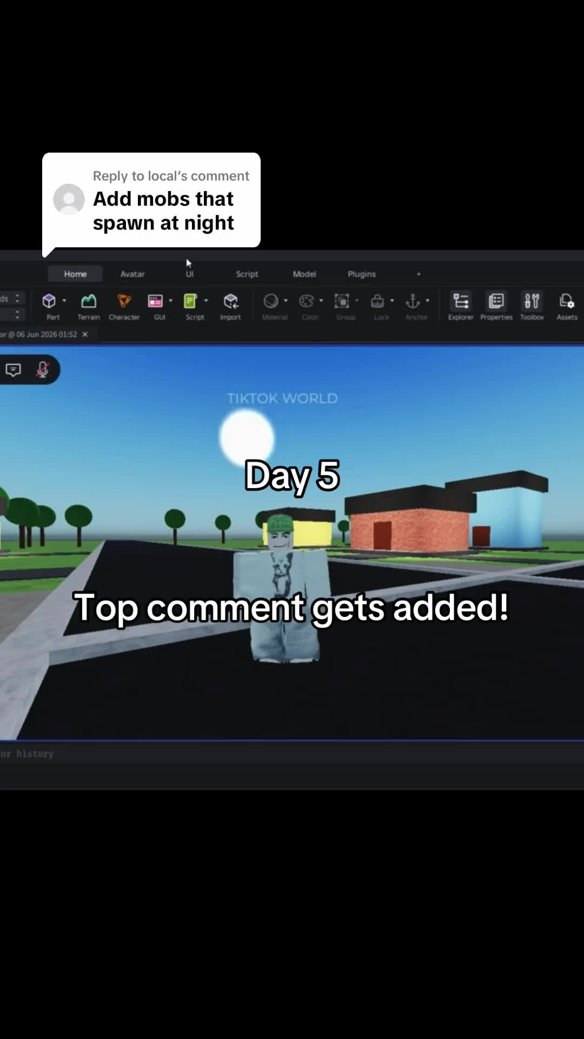This screenshot has width=584, height=1039.
Task: Open the Terrain editor tool
Action: [89, 306]
